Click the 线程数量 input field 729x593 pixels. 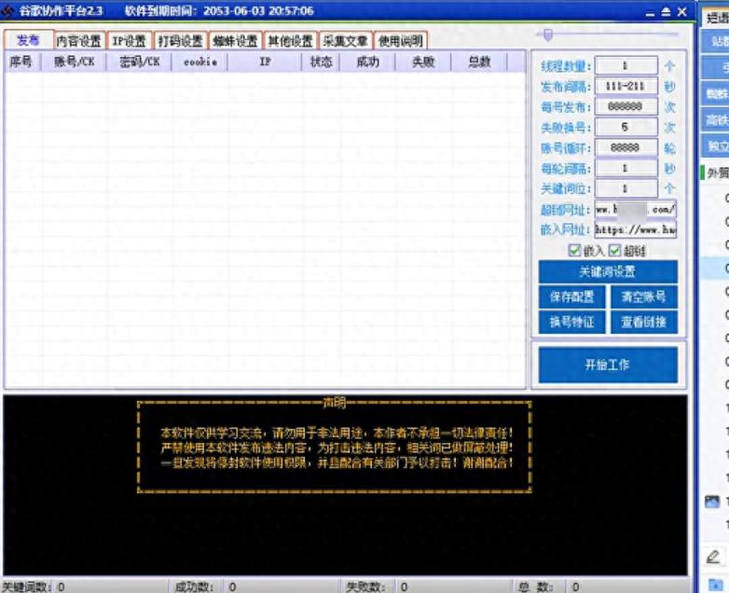626,65
